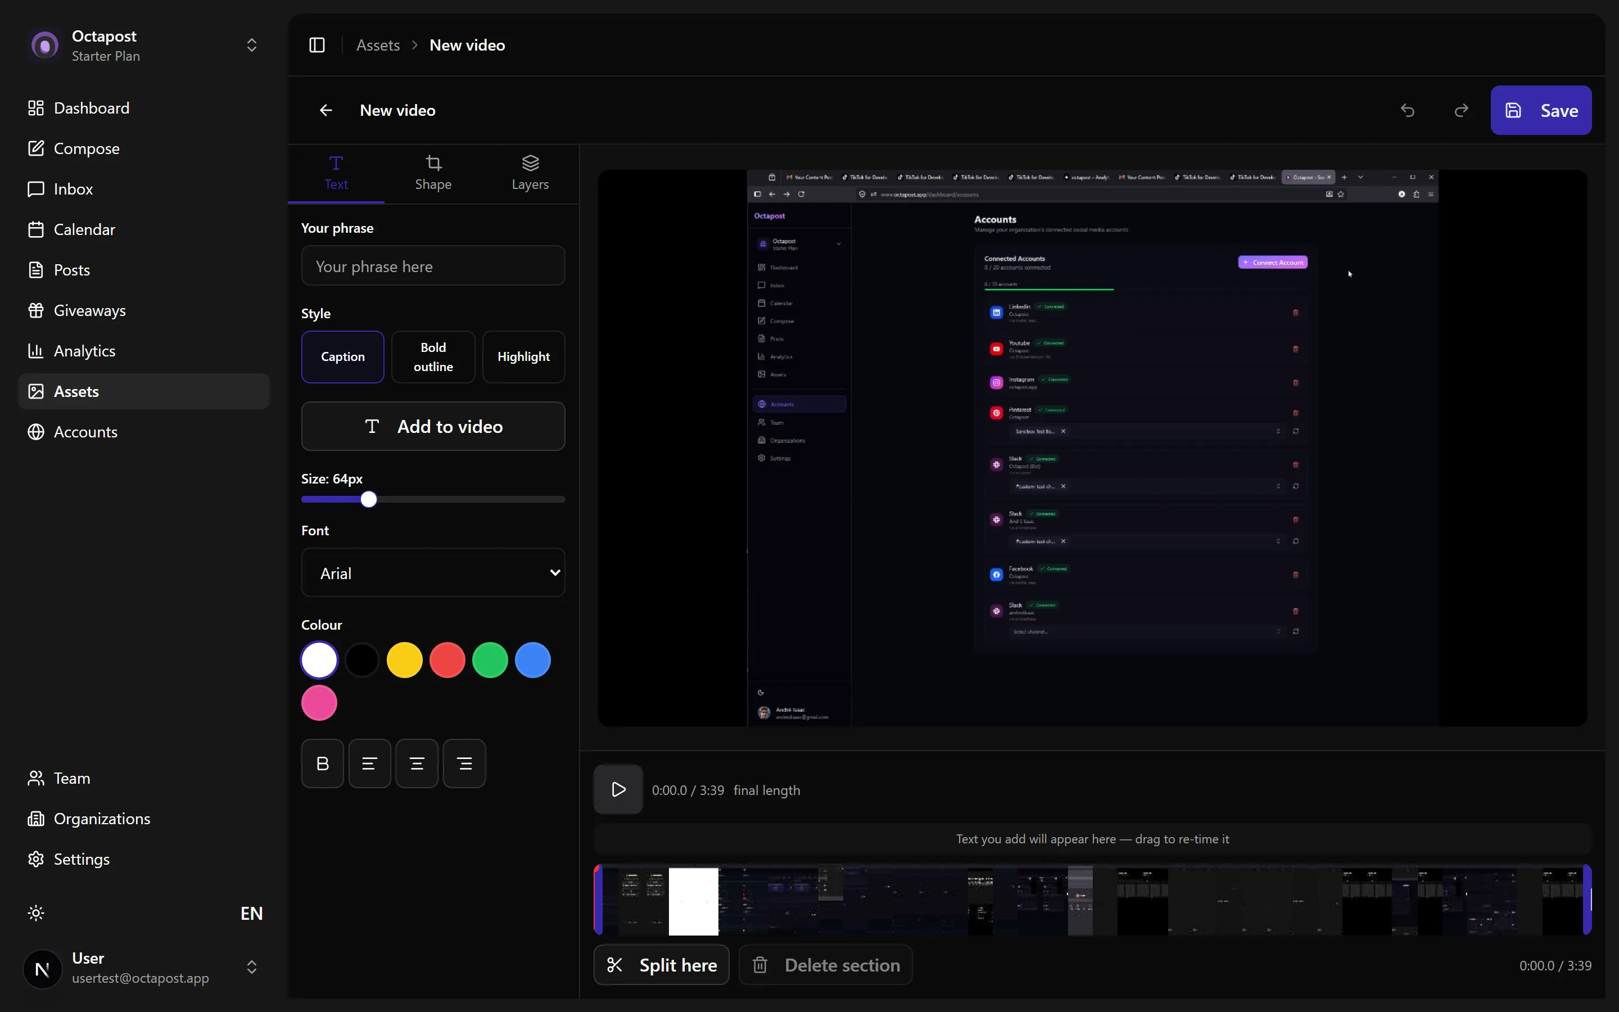The image size is (1619, 1012).
Task: Expand the Octapost organization switcher
Action: (251, 45)
